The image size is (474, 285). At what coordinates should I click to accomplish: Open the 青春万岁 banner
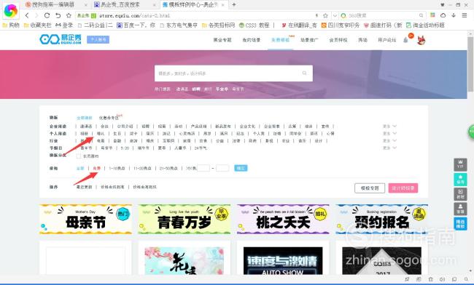tap(184, 219)
